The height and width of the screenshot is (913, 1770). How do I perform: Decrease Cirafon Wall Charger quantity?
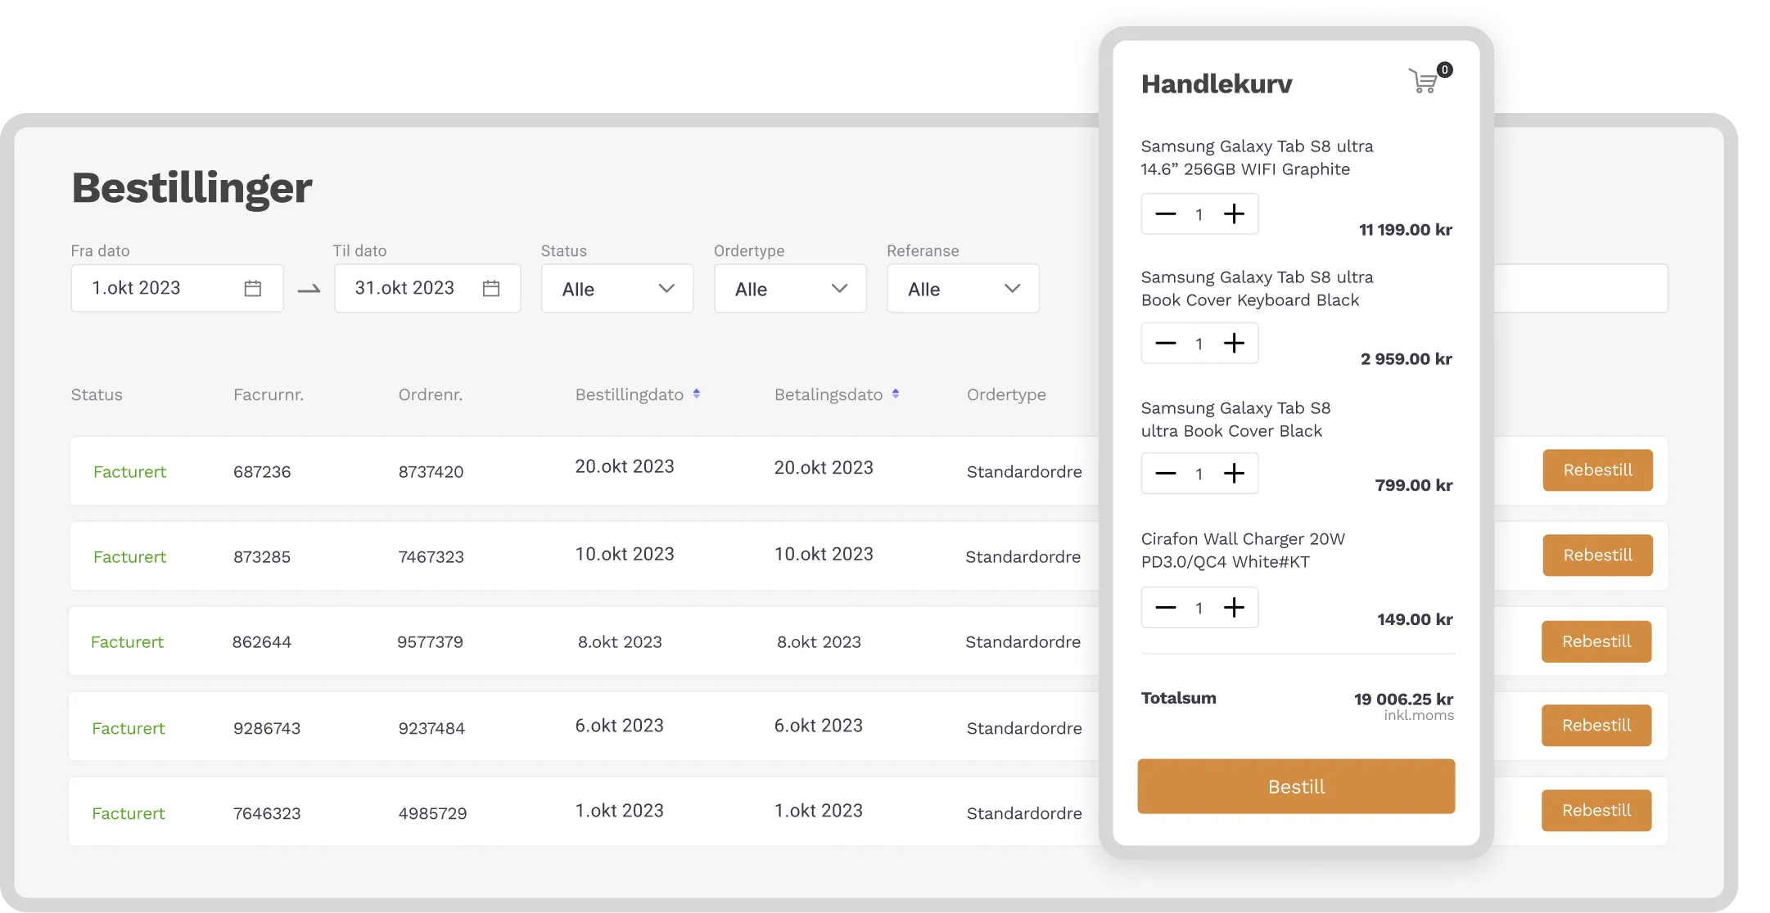(1165, 608)
